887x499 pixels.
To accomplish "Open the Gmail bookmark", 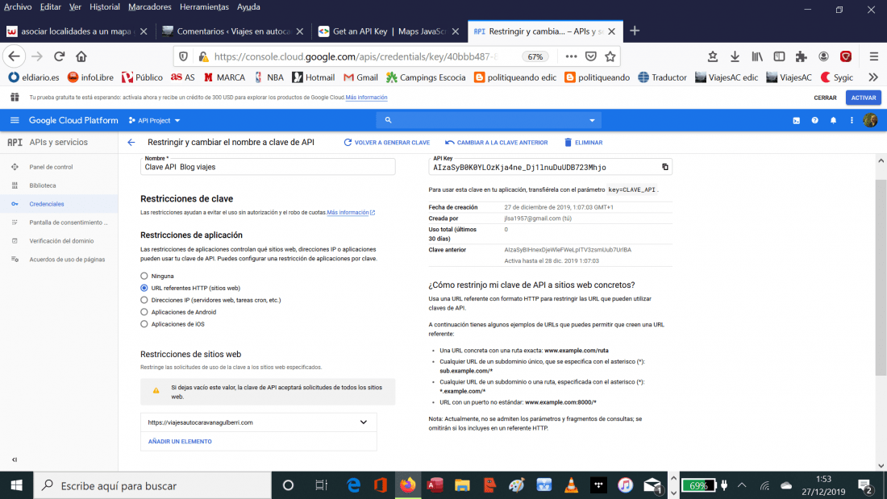I will (360, 77).
